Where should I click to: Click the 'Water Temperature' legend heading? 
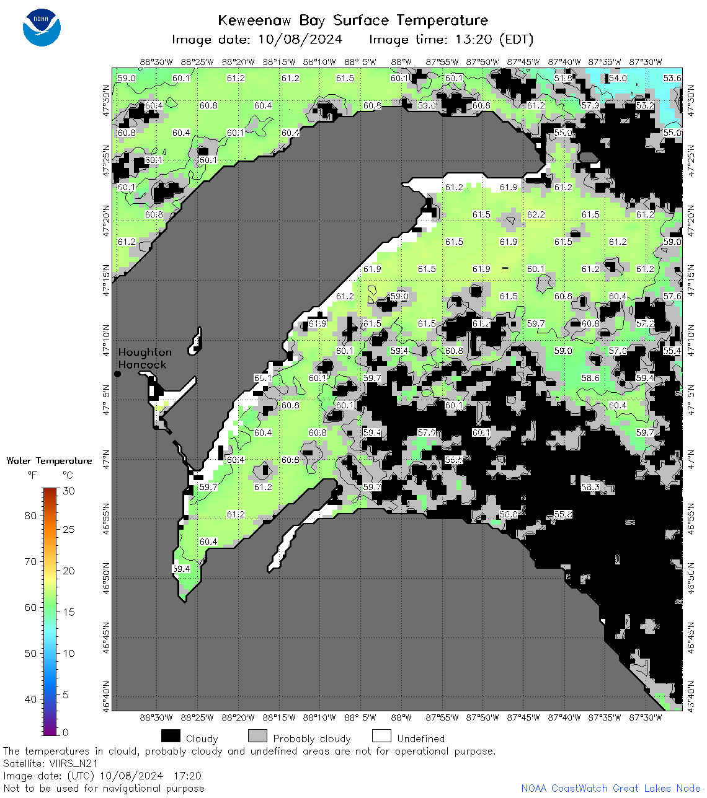pyautogui.click(x=49, y=461)
